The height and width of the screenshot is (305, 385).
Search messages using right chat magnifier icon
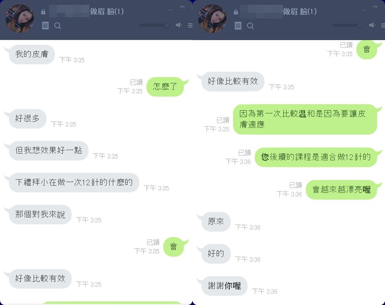pos(250,26)
